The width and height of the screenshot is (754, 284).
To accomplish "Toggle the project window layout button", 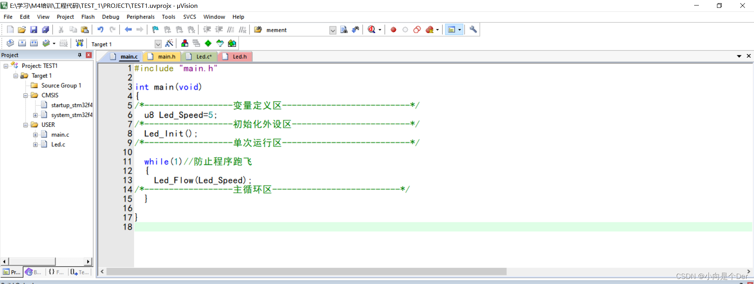I will point(451,30).
